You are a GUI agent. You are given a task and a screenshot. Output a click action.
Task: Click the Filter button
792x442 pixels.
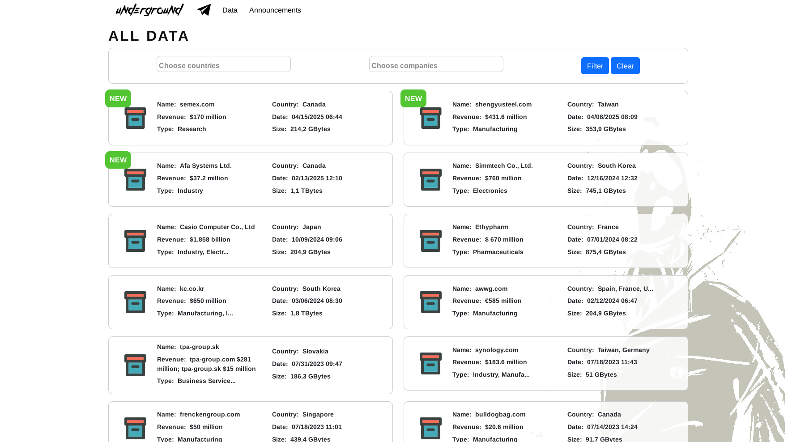click(x=595, y=66)
